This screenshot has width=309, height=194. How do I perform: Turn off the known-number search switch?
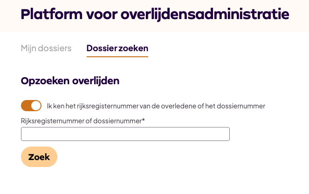[31, 106]
